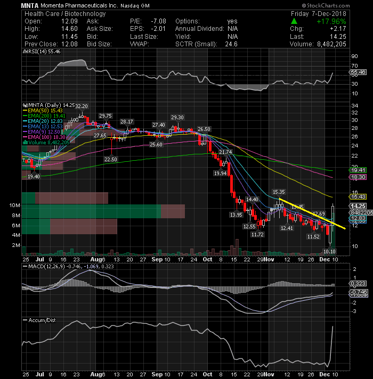Click the 12.55 price label

click(x=249, y=226)
